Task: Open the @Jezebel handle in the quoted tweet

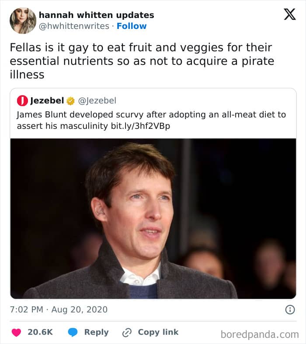Action: coord(97,101)
